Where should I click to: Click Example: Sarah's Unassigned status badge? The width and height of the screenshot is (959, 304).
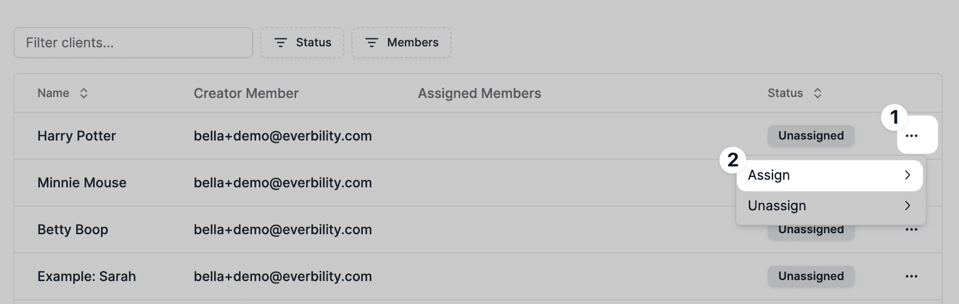point(811,276)
